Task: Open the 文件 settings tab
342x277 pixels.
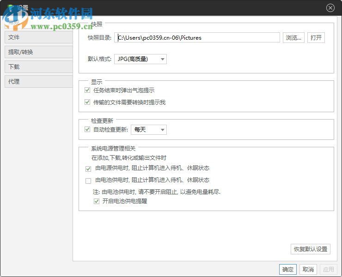Action: click(x=39, y=37)
